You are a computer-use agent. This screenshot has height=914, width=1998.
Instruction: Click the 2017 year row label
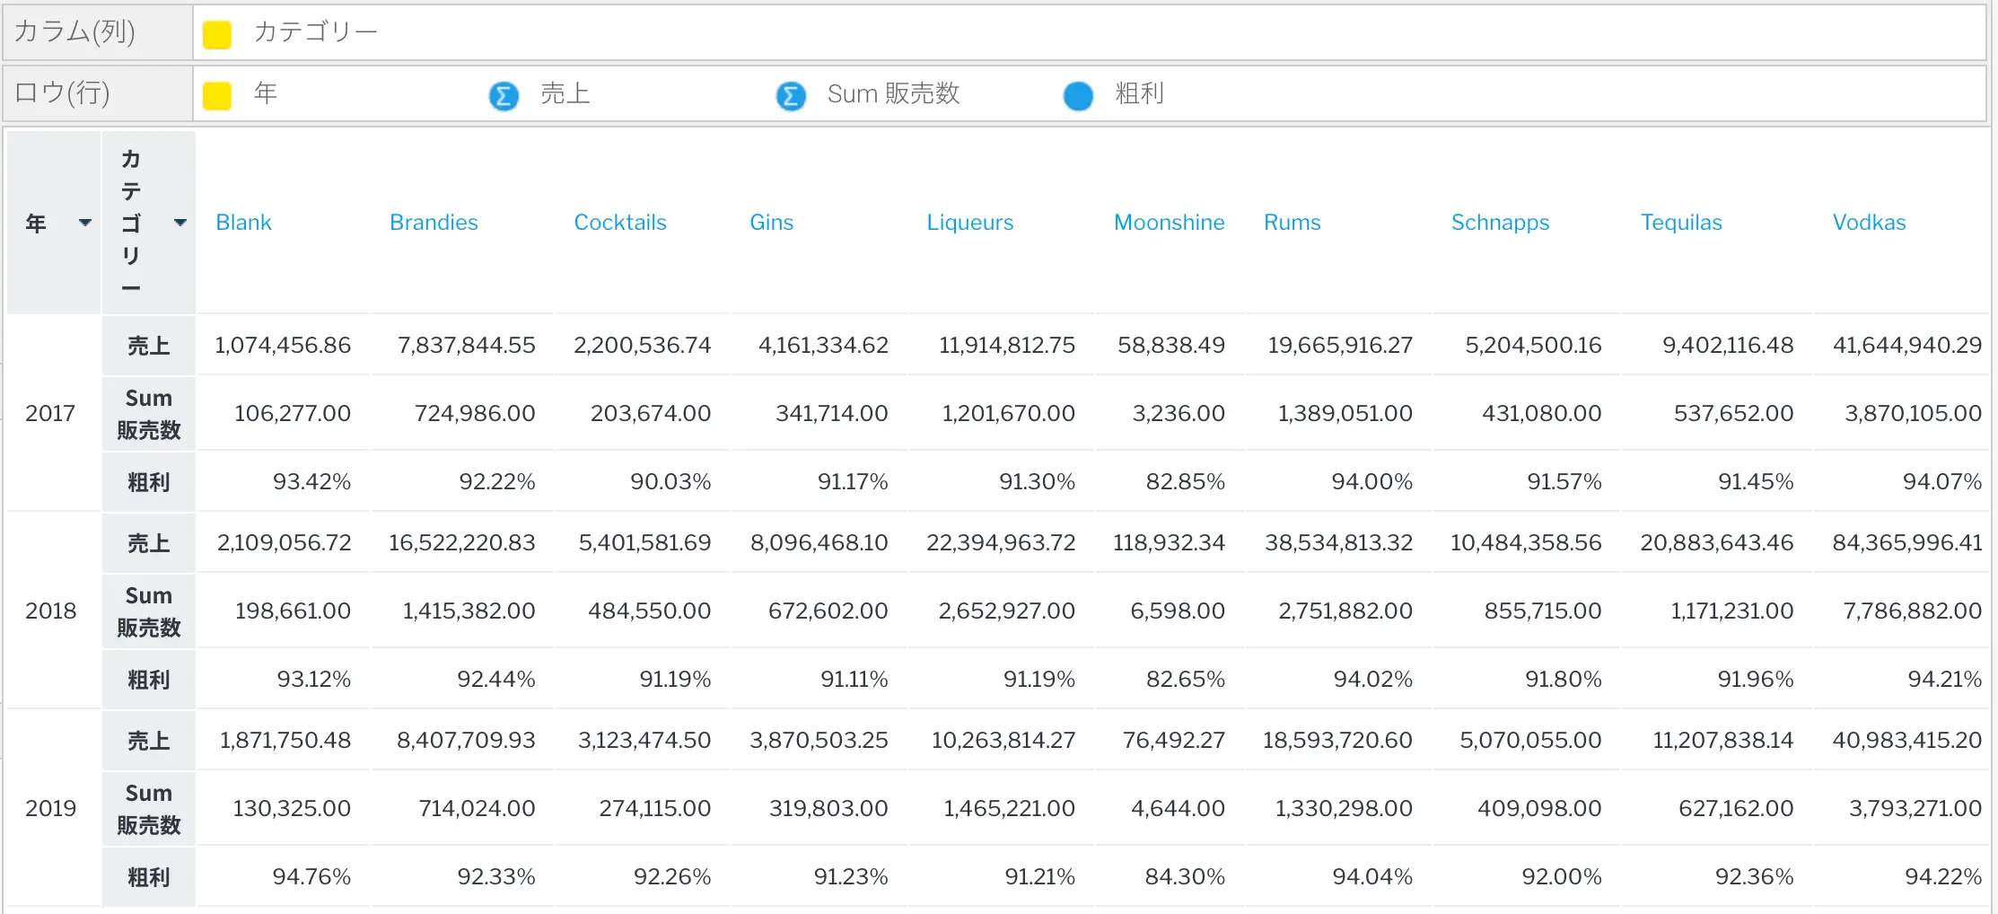click(x=50, y=414)
